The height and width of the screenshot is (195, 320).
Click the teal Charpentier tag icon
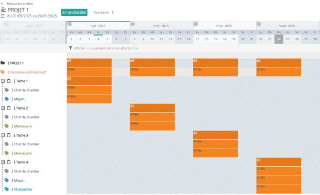click(x=7, y=189)
